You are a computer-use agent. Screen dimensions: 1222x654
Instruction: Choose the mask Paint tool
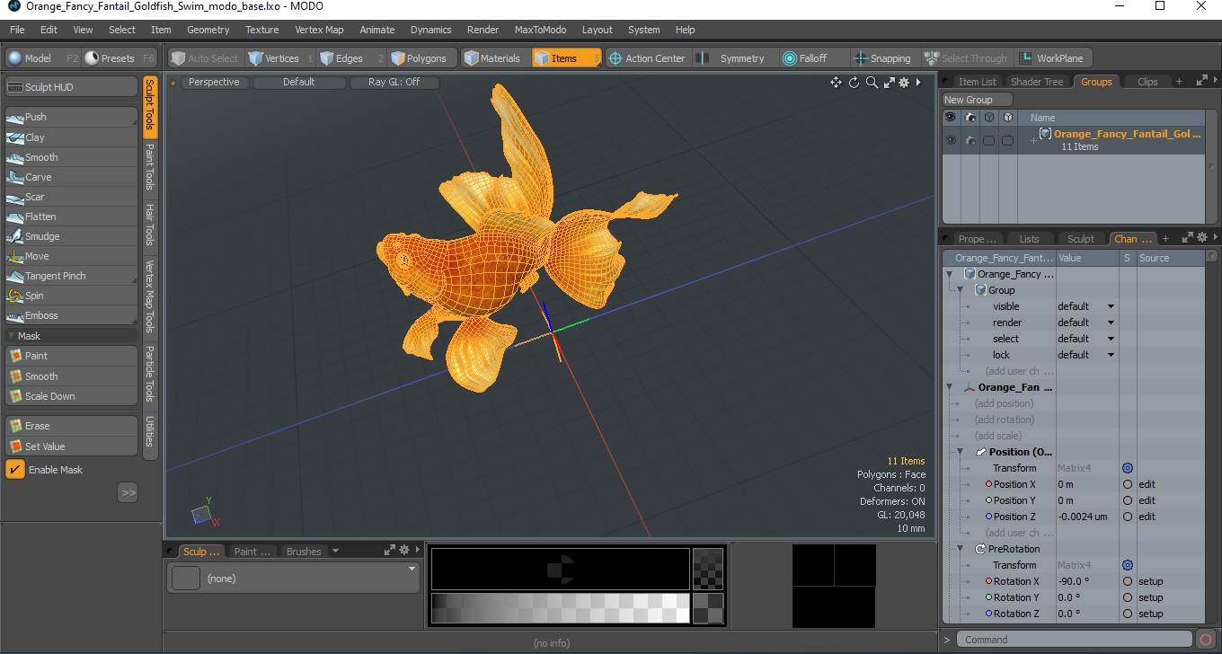[71, 356]
